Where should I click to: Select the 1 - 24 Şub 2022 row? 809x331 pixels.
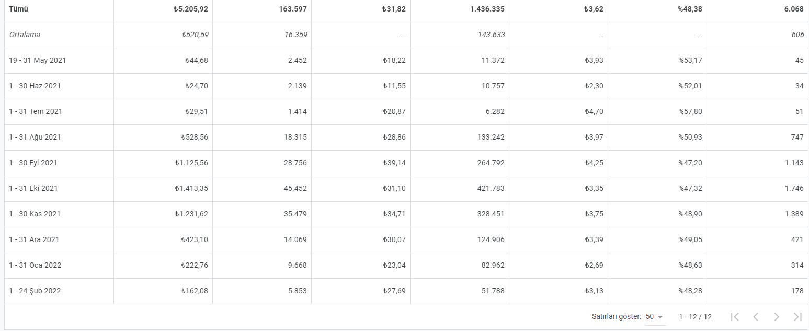point(406,291)
